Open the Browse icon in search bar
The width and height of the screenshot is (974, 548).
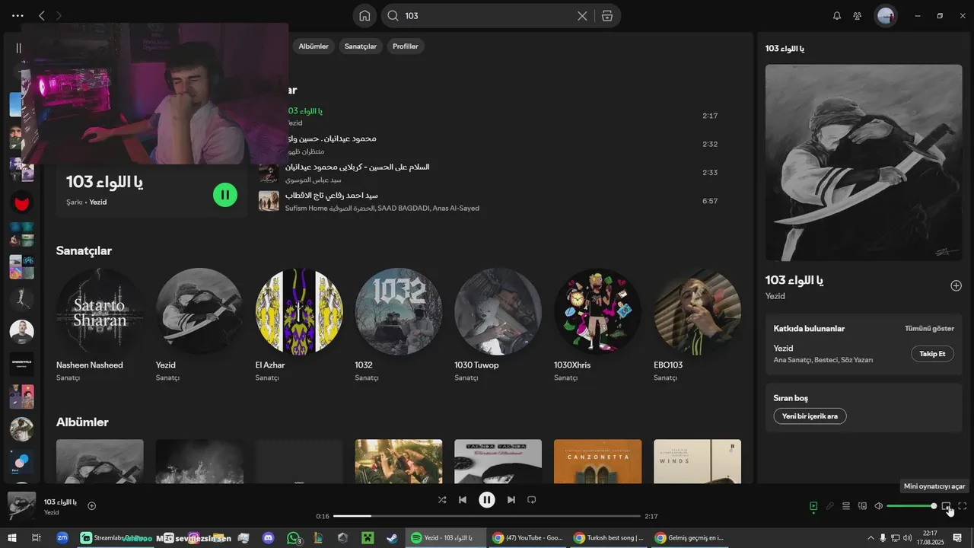click(x=607, y=15)
